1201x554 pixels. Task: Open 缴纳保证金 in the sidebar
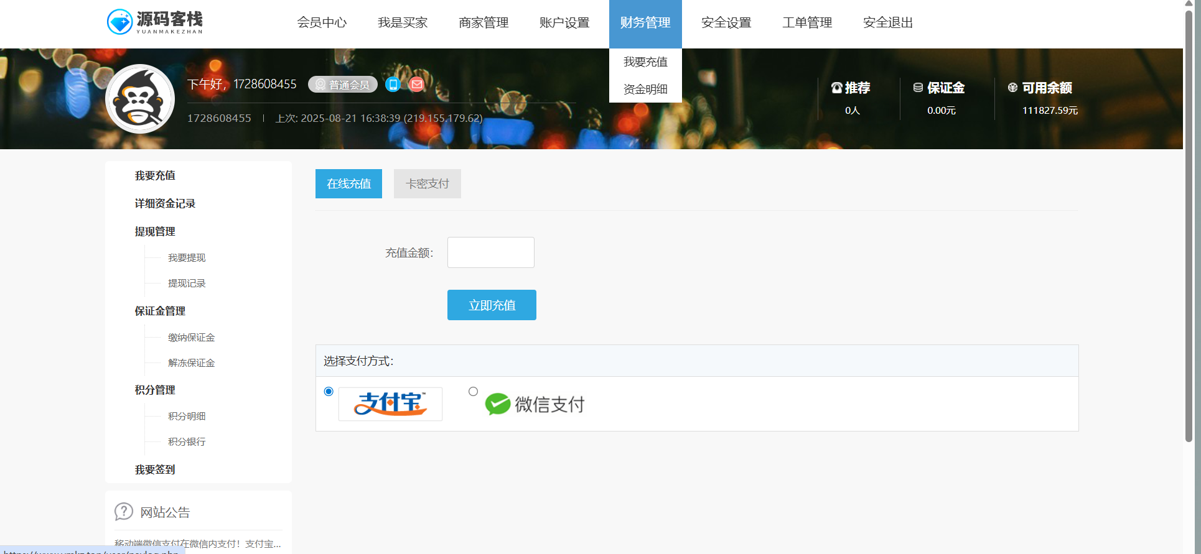[192, 337]
